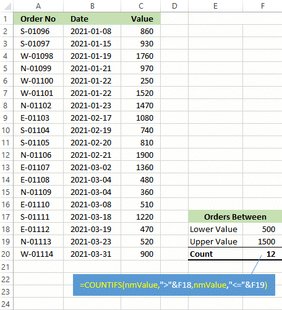Viewport: 282px width, 310px height.
Task: Select order cell W-01114
Action: coord(38,254)
